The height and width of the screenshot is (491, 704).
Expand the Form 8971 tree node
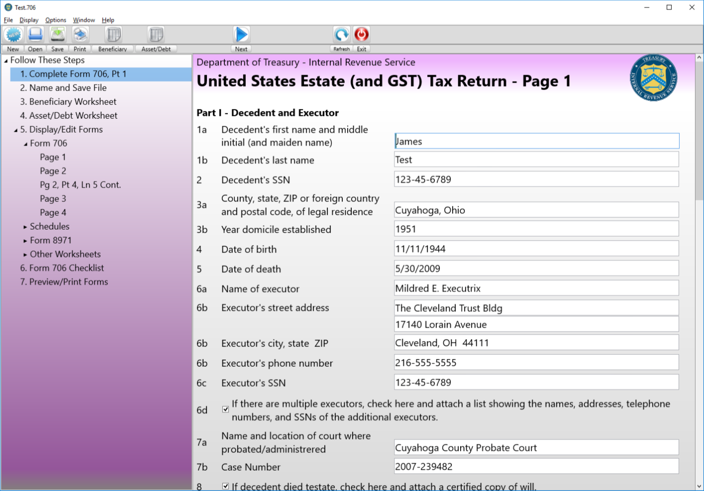(x=25, y=241)
